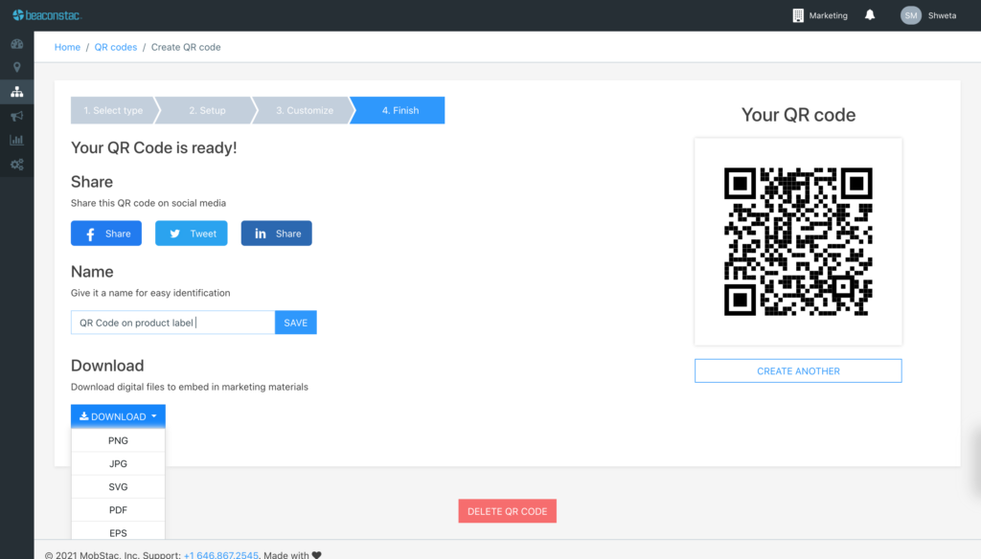Select the location pin icon in sidebar
This screenshot has width=981, height=559.
tap(16, 68)
